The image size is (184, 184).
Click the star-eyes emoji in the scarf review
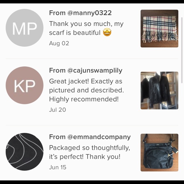tap(107, 33)
